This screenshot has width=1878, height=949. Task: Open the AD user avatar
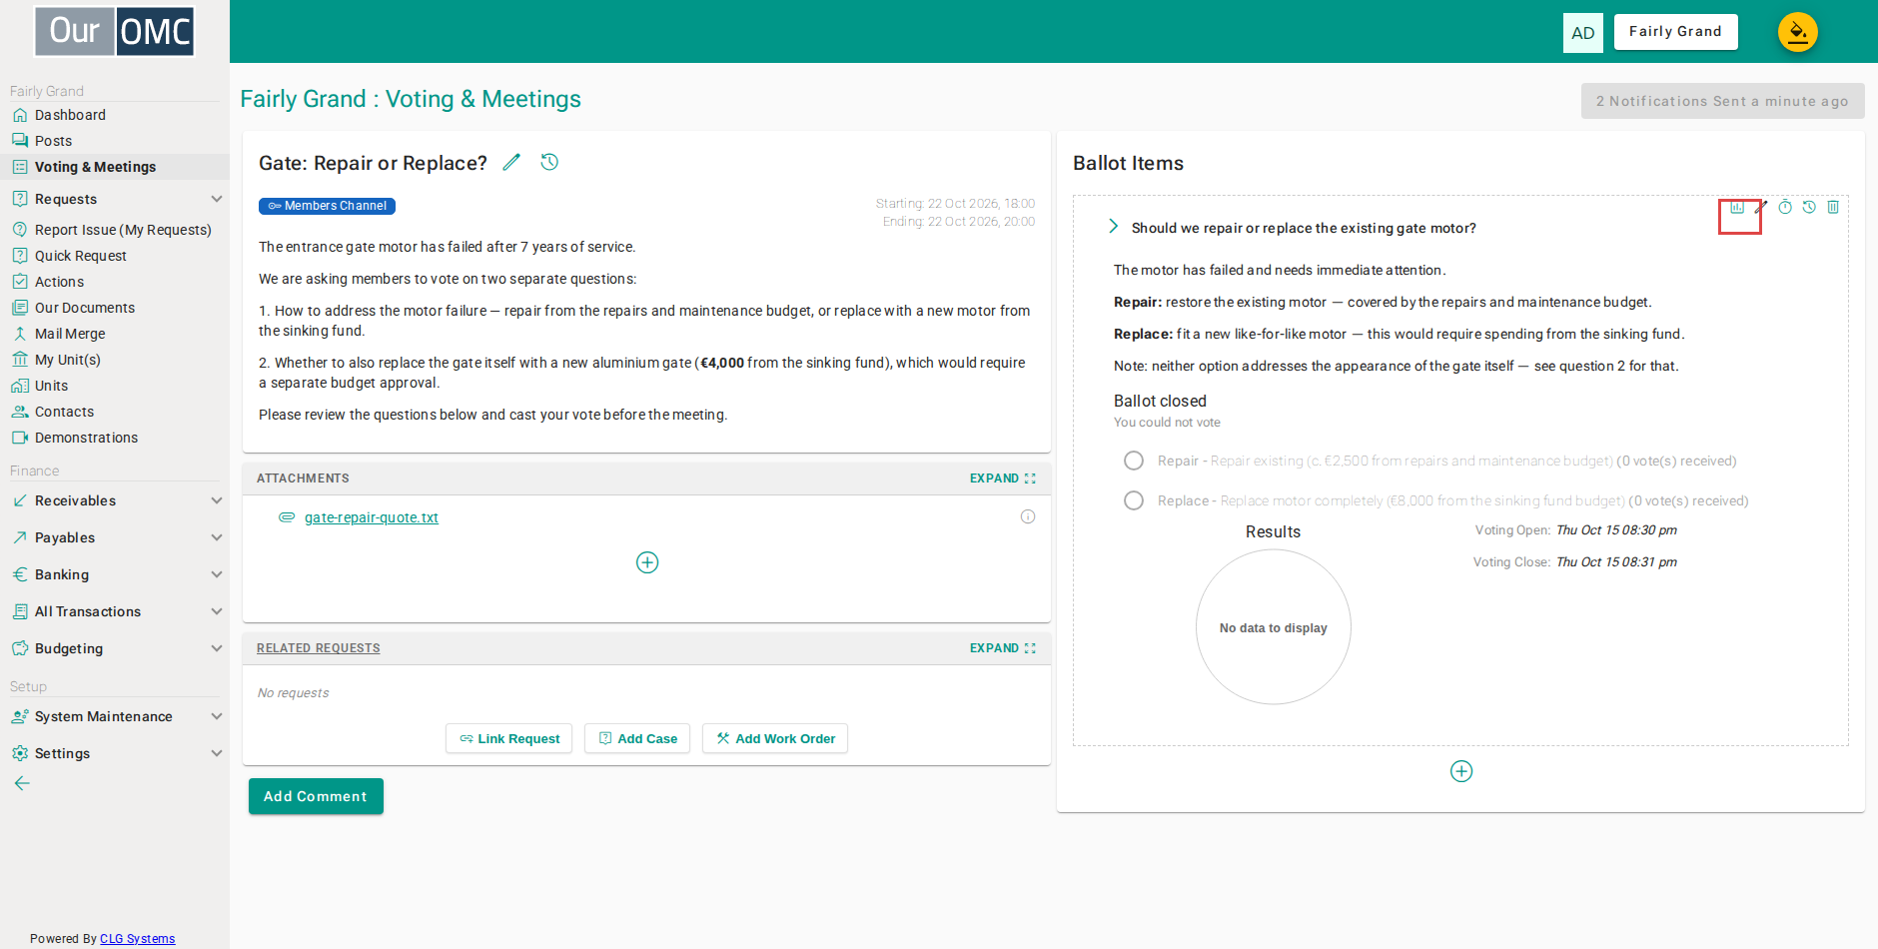click(1583, 33)
